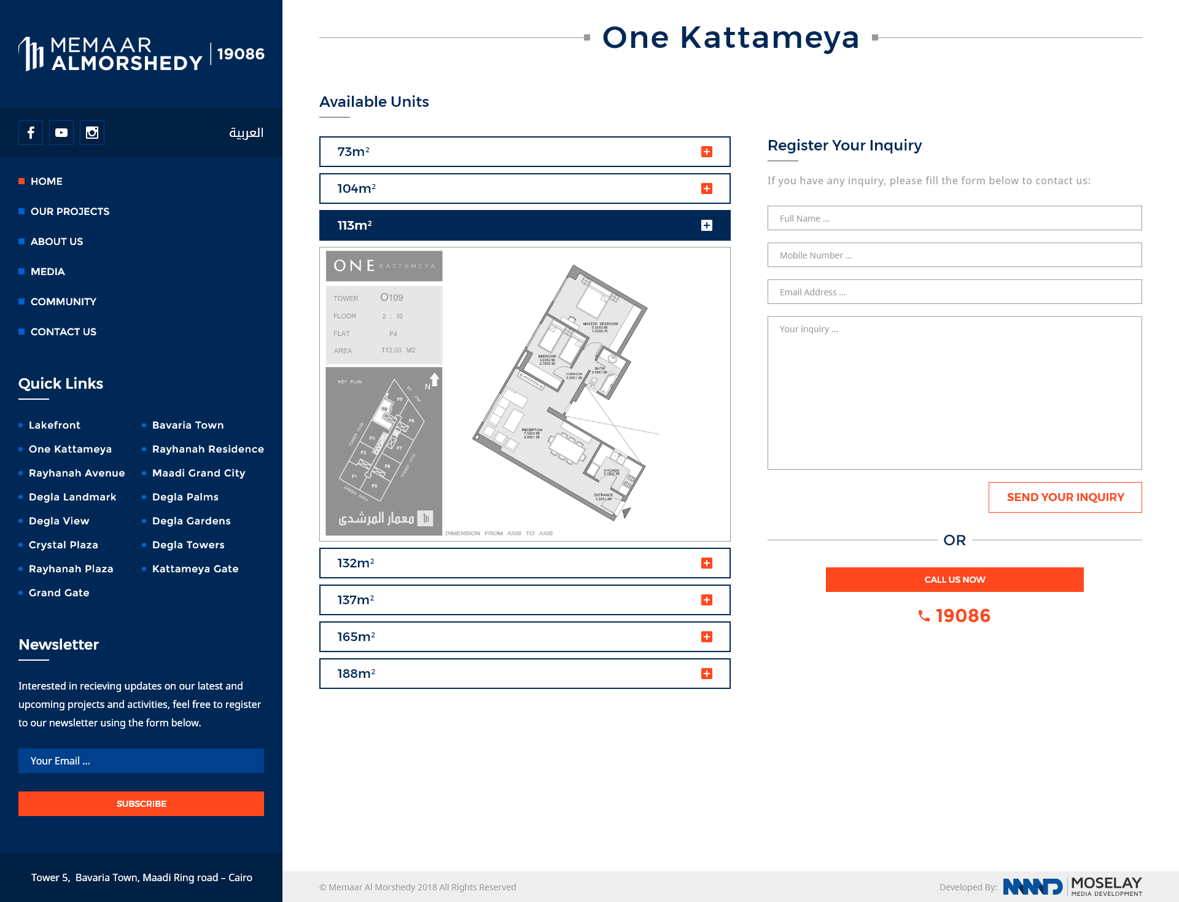Click the Tower 5 Bavaria Town address

click(142, 877)
